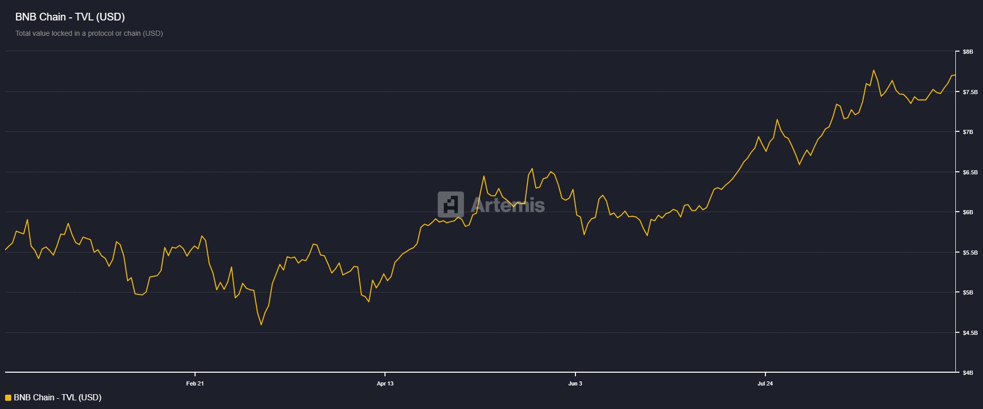The width and height of the screenshot is (983, 409).
Task: Click the highest peak of the TVL line
Action: pos(873,71)
